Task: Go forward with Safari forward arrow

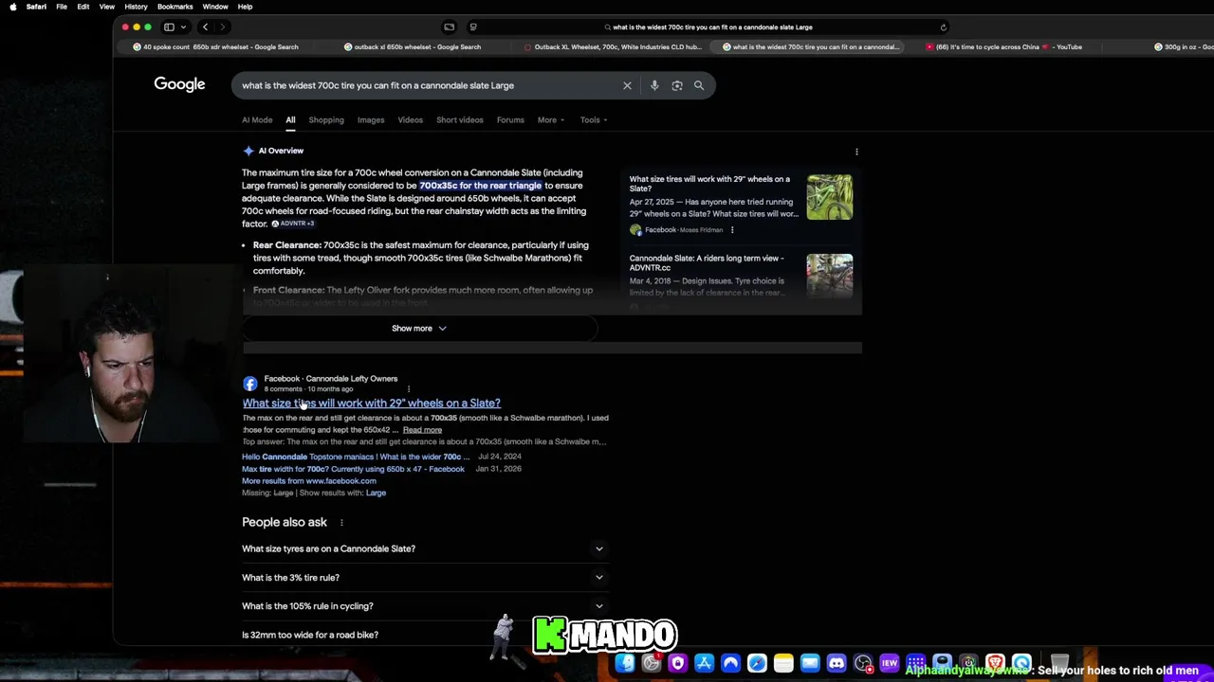Action: tap(223, 27)
